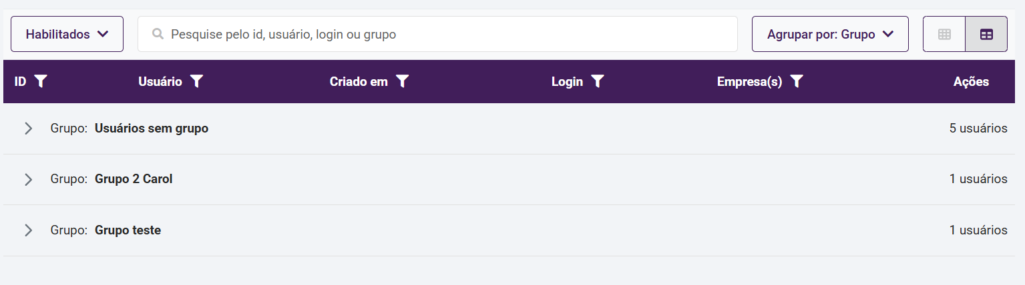Expand the Usuários sem grupo group
1025x285 pixels.
[28, 129]
